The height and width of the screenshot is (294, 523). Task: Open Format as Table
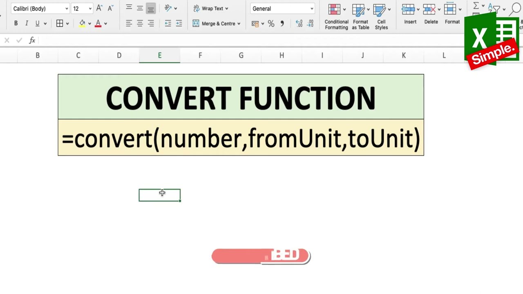[360, 17]
